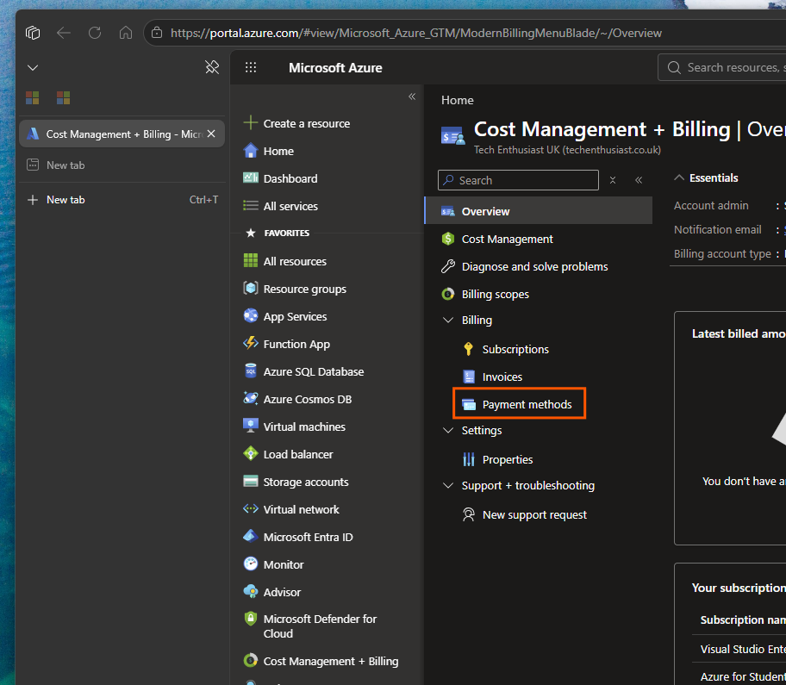786x685 pixels.
Task: Click the browser address bar URL
Action: [x=416, y=33]
